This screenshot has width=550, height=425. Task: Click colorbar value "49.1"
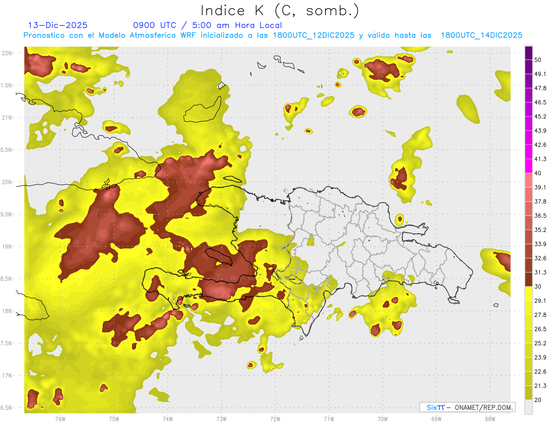coord(540,74)
